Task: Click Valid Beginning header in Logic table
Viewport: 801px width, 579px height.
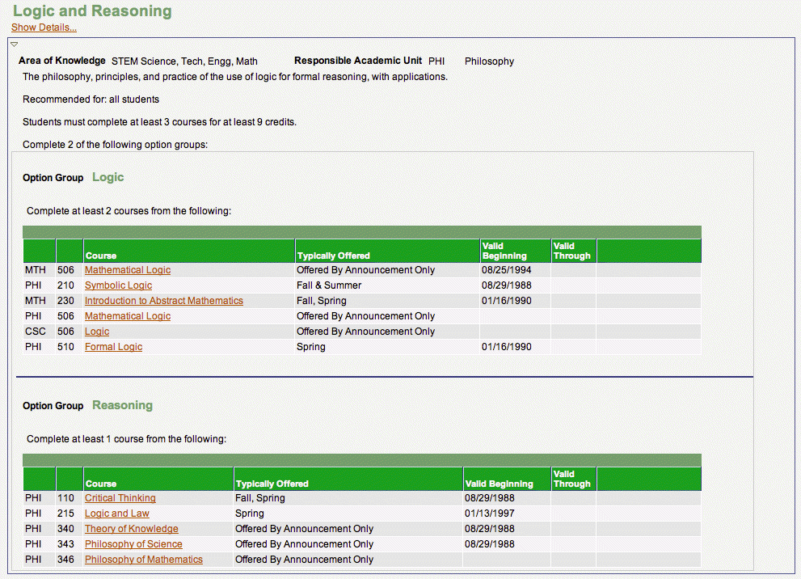Action: click(x=504, y=251)
